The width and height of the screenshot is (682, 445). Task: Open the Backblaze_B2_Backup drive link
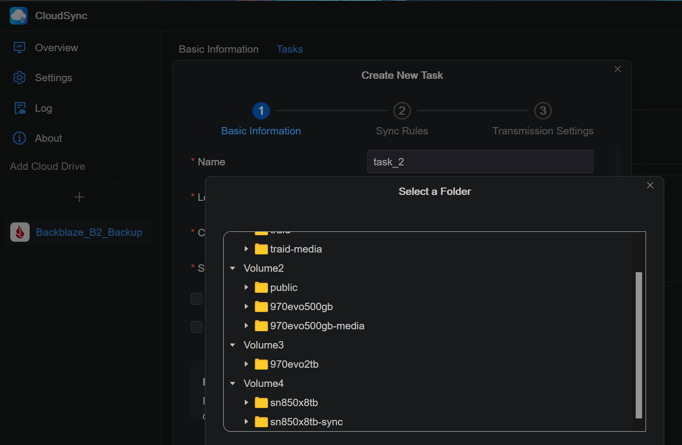[89, 232]
